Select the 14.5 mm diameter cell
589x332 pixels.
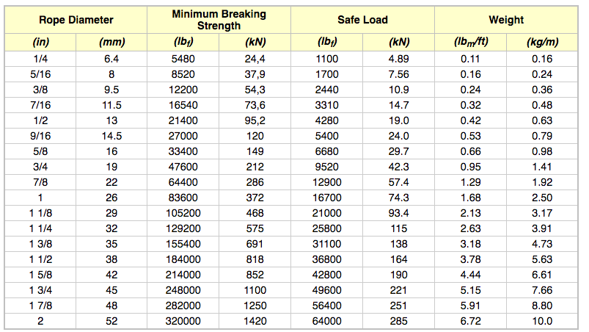111,136
